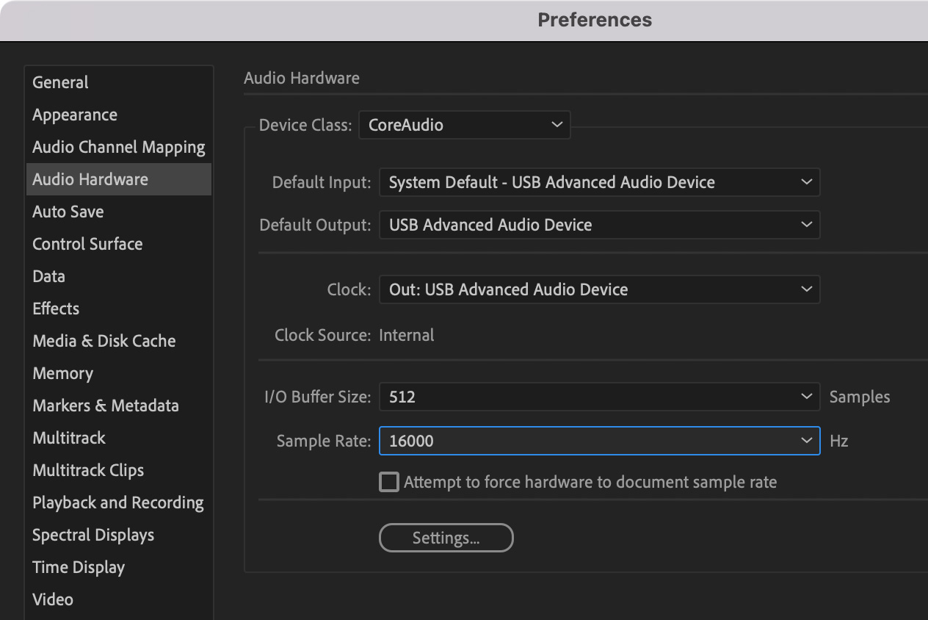Open the Effects preferences

tap(119, 309)
